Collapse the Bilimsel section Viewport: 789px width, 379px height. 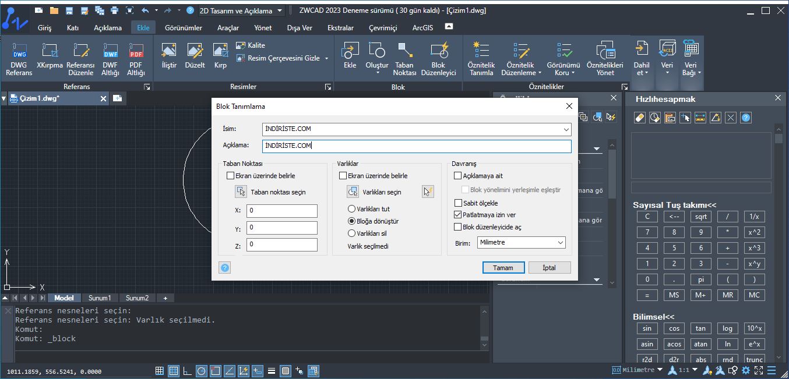click(x=653, y=317)
